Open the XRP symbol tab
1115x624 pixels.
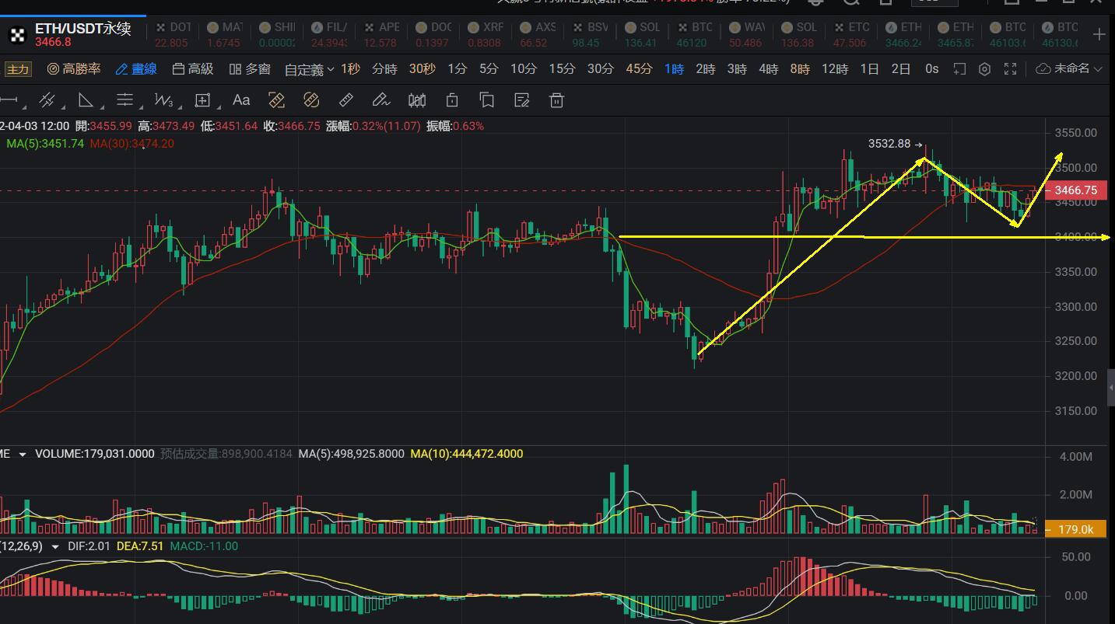[x=486, y=35]
